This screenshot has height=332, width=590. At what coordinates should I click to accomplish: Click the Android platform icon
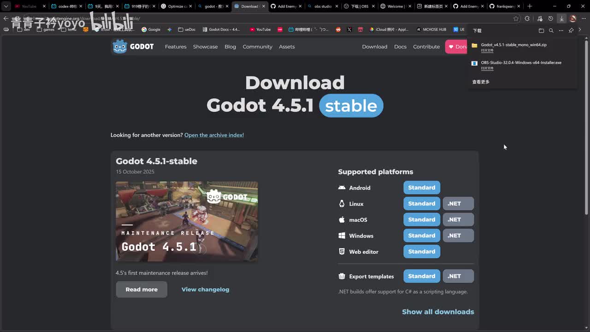342,188
